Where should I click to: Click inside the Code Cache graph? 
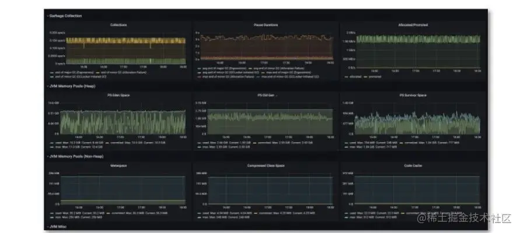pos(417,189)
